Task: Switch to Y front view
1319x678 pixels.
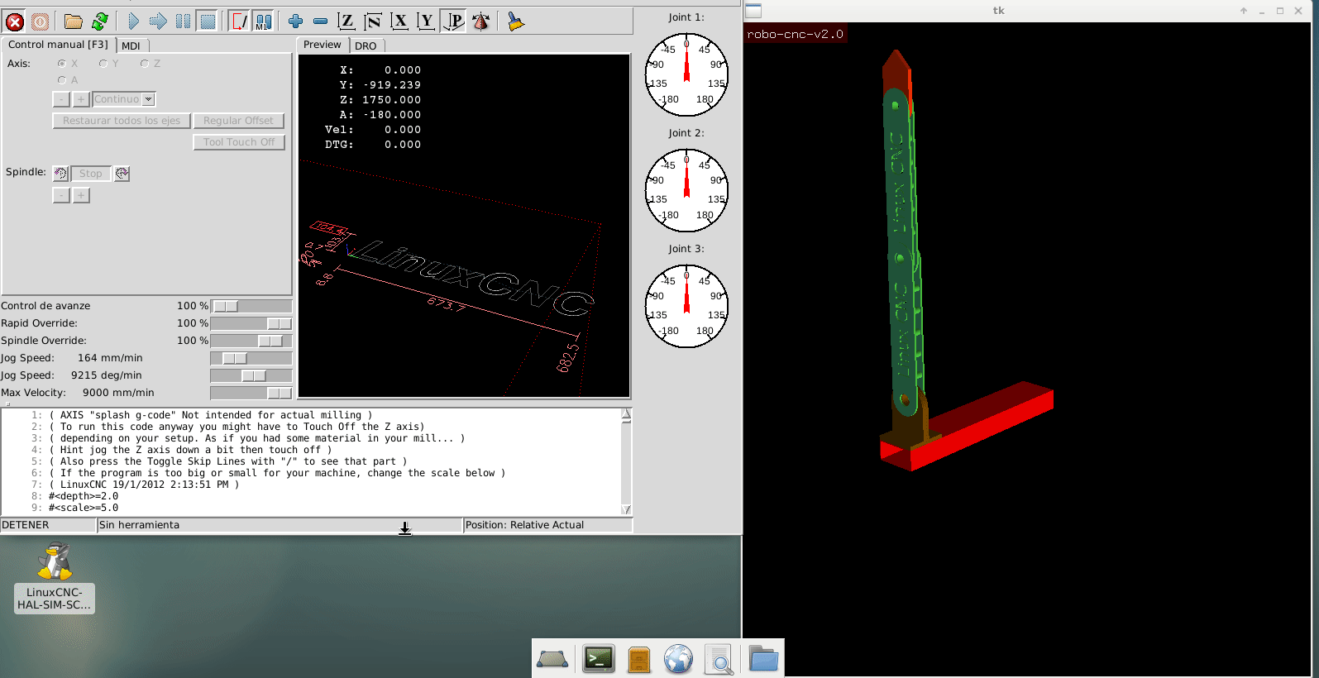Action: (x=426, y=21)
